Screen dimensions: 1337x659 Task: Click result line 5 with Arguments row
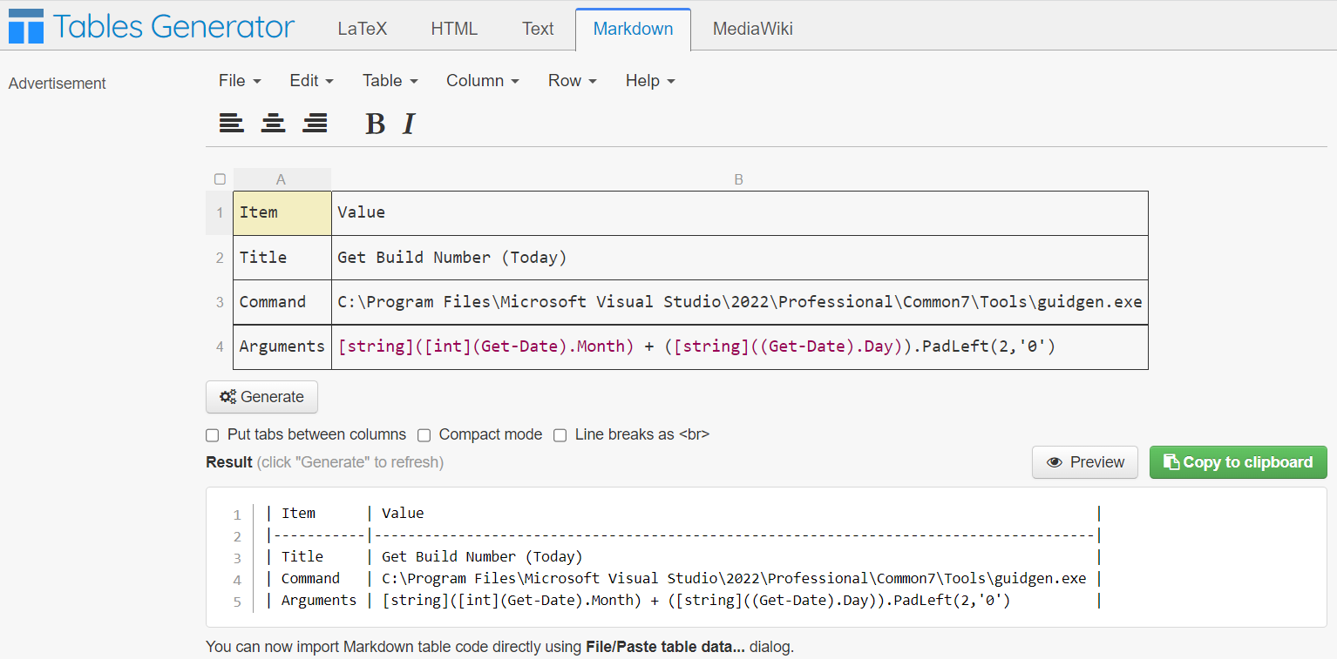pos(684,601)
